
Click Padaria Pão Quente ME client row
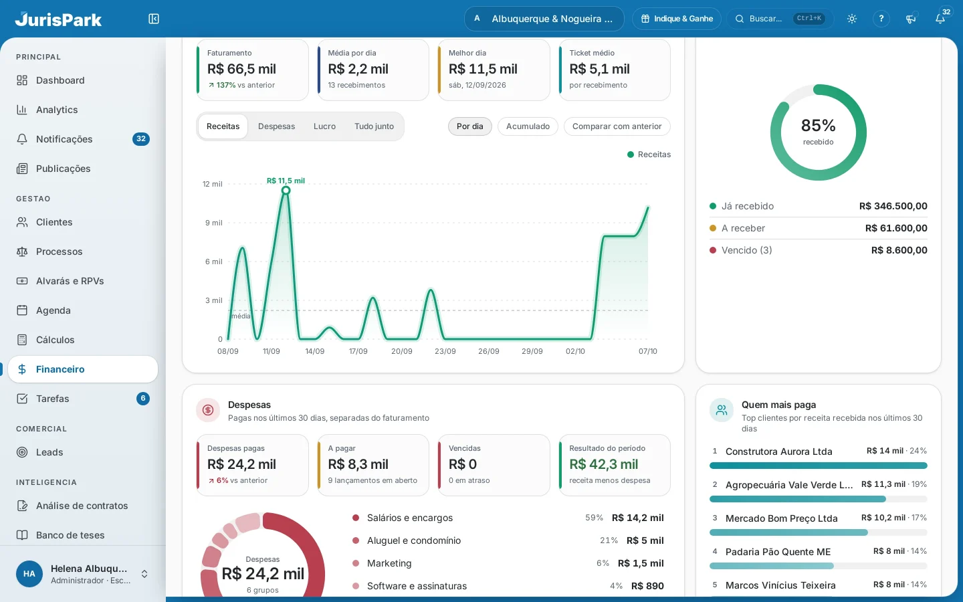click(819, 558)
